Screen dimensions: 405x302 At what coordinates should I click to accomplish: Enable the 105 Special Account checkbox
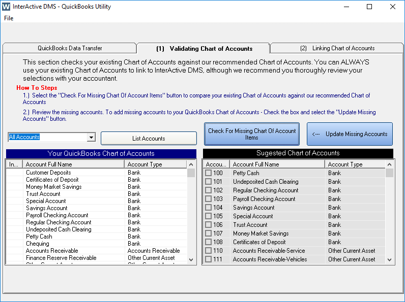pyautogui.click(x=208, y=216)
